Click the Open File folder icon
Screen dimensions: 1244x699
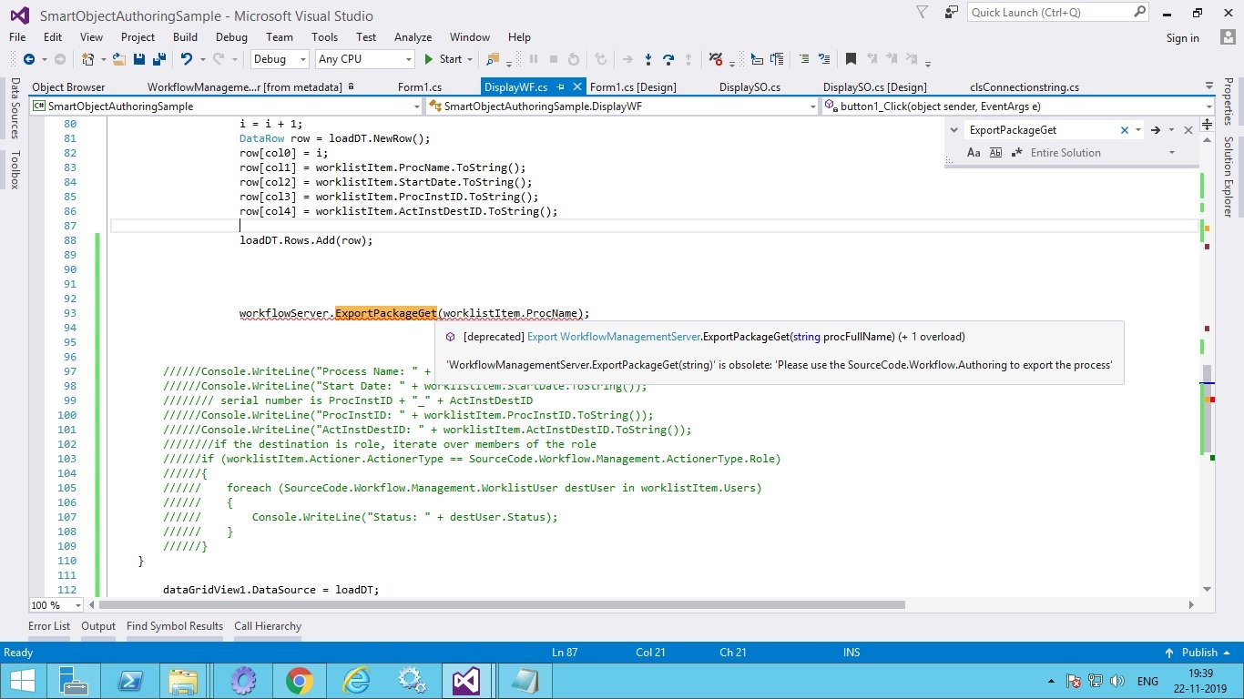pos(119,59)
